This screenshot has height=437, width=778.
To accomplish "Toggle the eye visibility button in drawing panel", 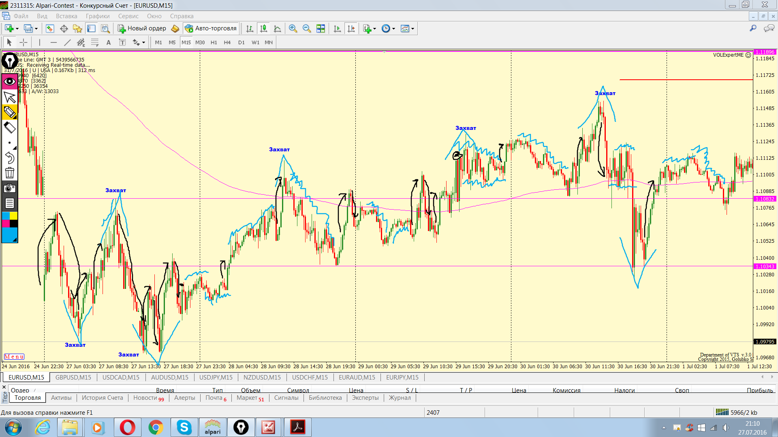I will [9, 81].
